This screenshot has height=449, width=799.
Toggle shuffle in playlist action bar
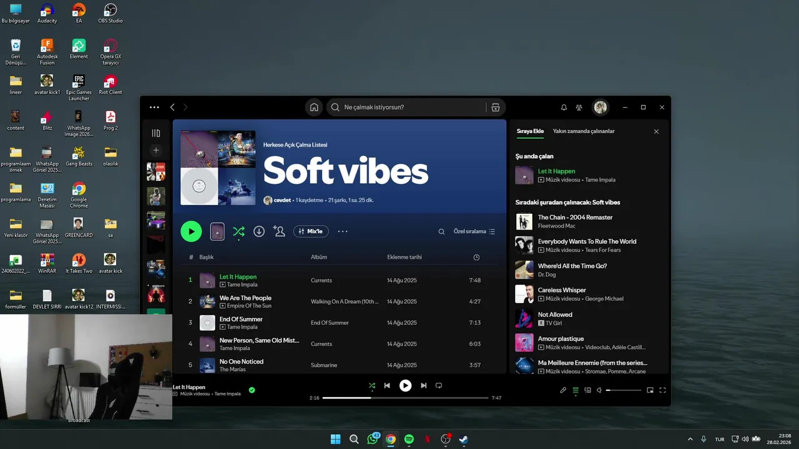coord(238,231)
